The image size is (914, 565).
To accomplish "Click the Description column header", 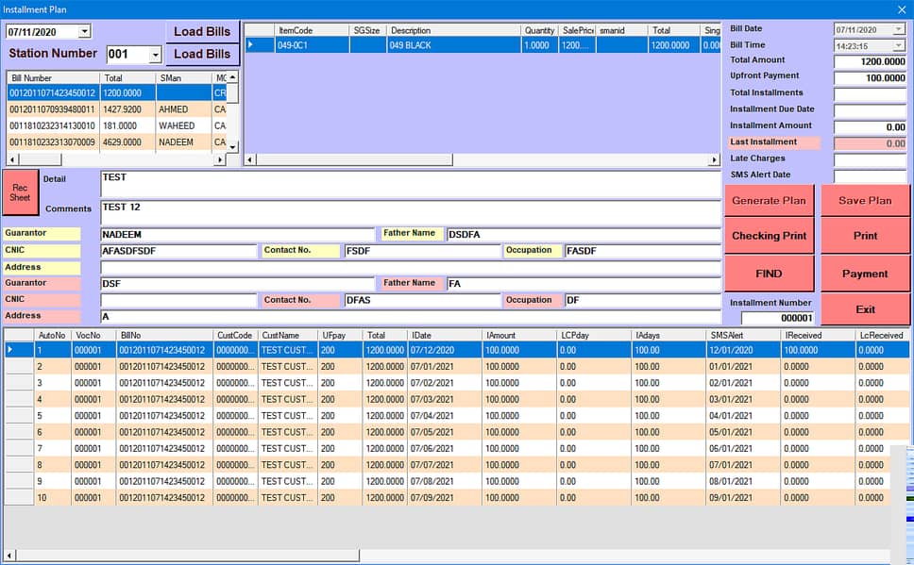I will [x=454, y=30].
